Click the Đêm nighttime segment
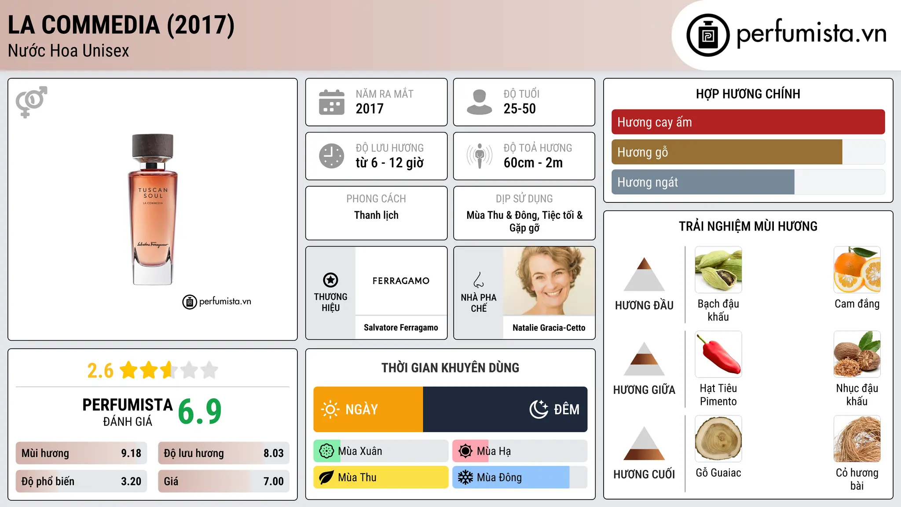The height and width of the screenshot is (507, 901). (505, 409)
